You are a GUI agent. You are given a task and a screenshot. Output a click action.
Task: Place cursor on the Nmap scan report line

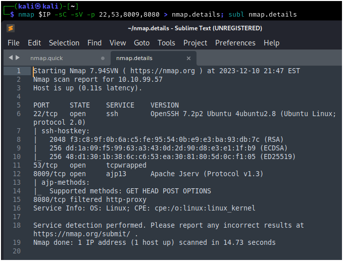97,79
